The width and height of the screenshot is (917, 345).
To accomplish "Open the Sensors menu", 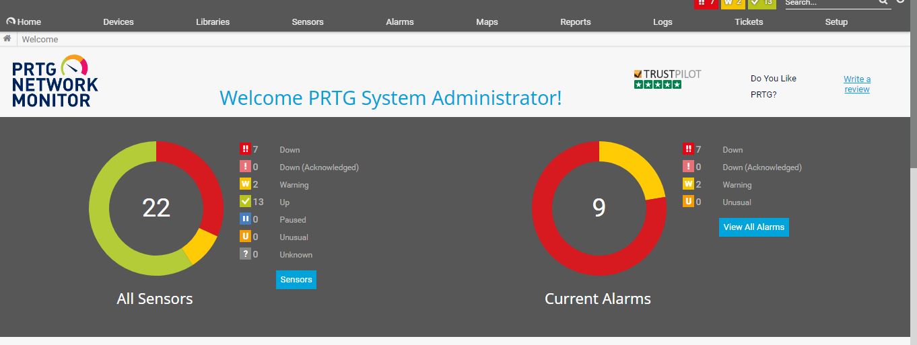I will point(308,22).
